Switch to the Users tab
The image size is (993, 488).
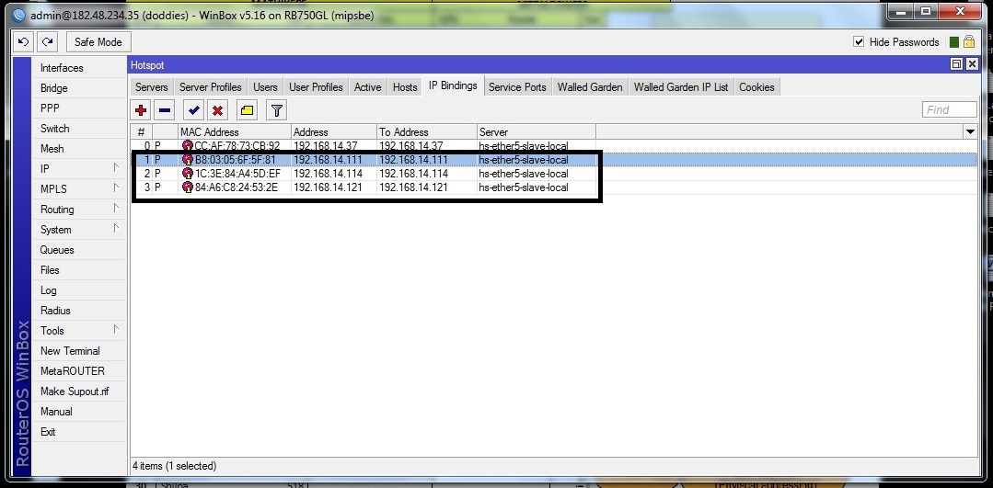pyautogui.click(x=265, y=87)
